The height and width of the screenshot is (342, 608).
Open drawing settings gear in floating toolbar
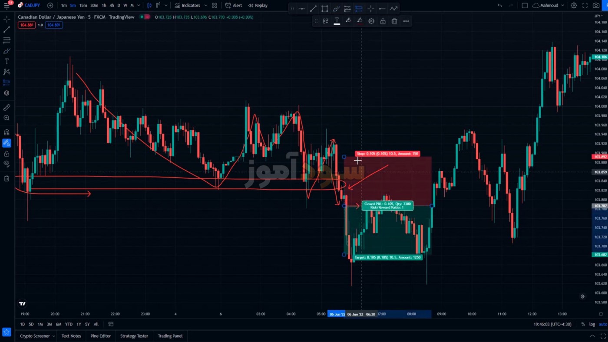click(x=371, y=21)
